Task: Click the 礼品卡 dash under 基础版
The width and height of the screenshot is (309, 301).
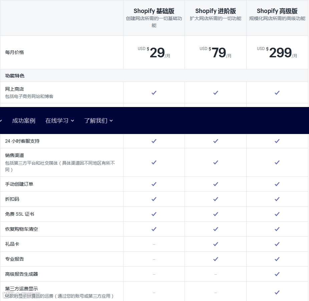Action: coord(154,245)
